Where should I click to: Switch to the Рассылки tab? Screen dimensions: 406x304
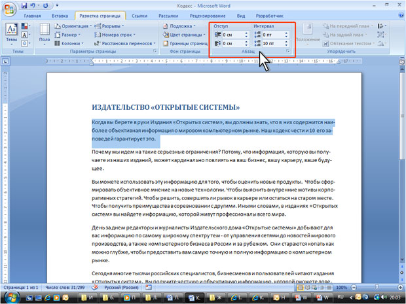[x=168, y=16]
